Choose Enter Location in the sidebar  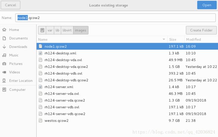point(18,81)
